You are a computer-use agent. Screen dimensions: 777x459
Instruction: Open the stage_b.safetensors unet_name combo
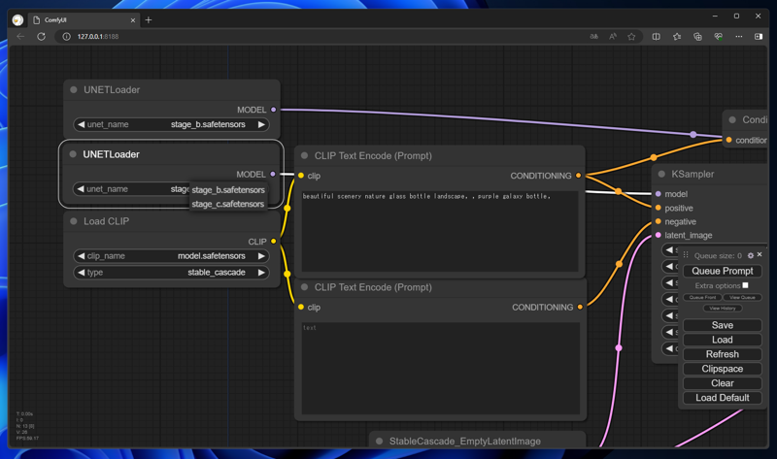pos(171,124)
